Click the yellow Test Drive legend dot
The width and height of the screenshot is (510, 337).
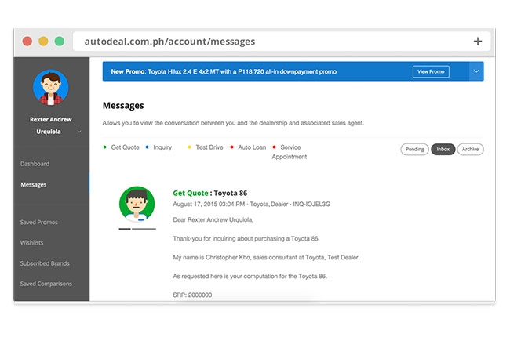[x=189, y=147]
